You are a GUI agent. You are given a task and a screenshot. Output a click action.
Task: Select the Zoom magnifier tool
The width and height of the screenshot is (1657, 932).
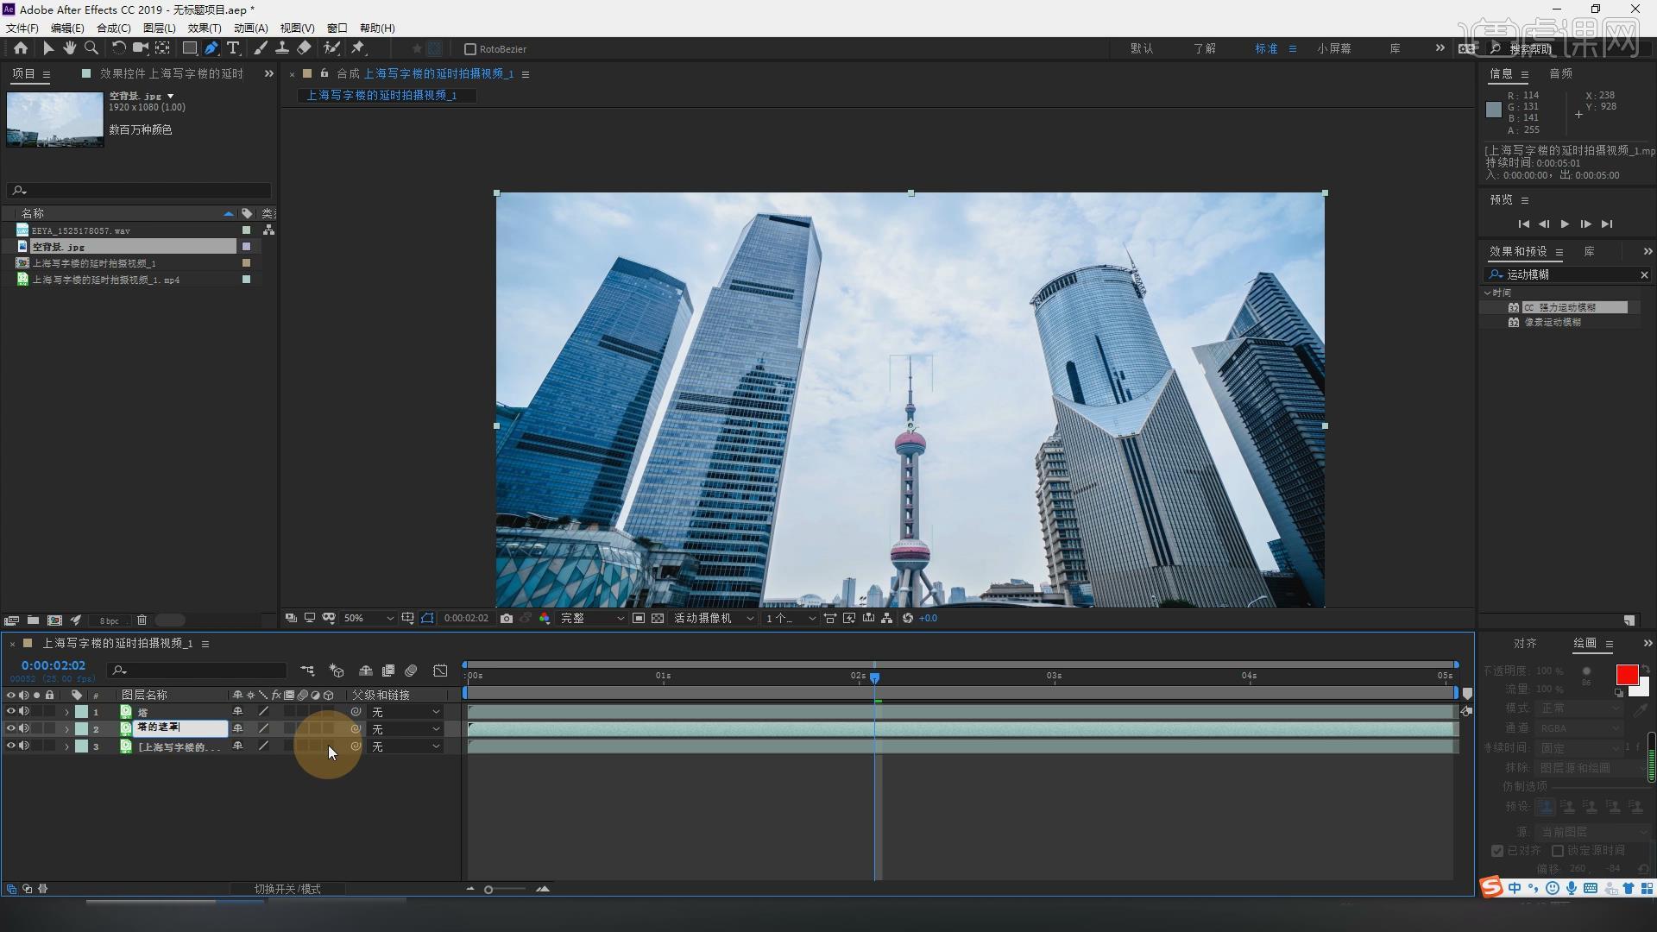(91, 48)
